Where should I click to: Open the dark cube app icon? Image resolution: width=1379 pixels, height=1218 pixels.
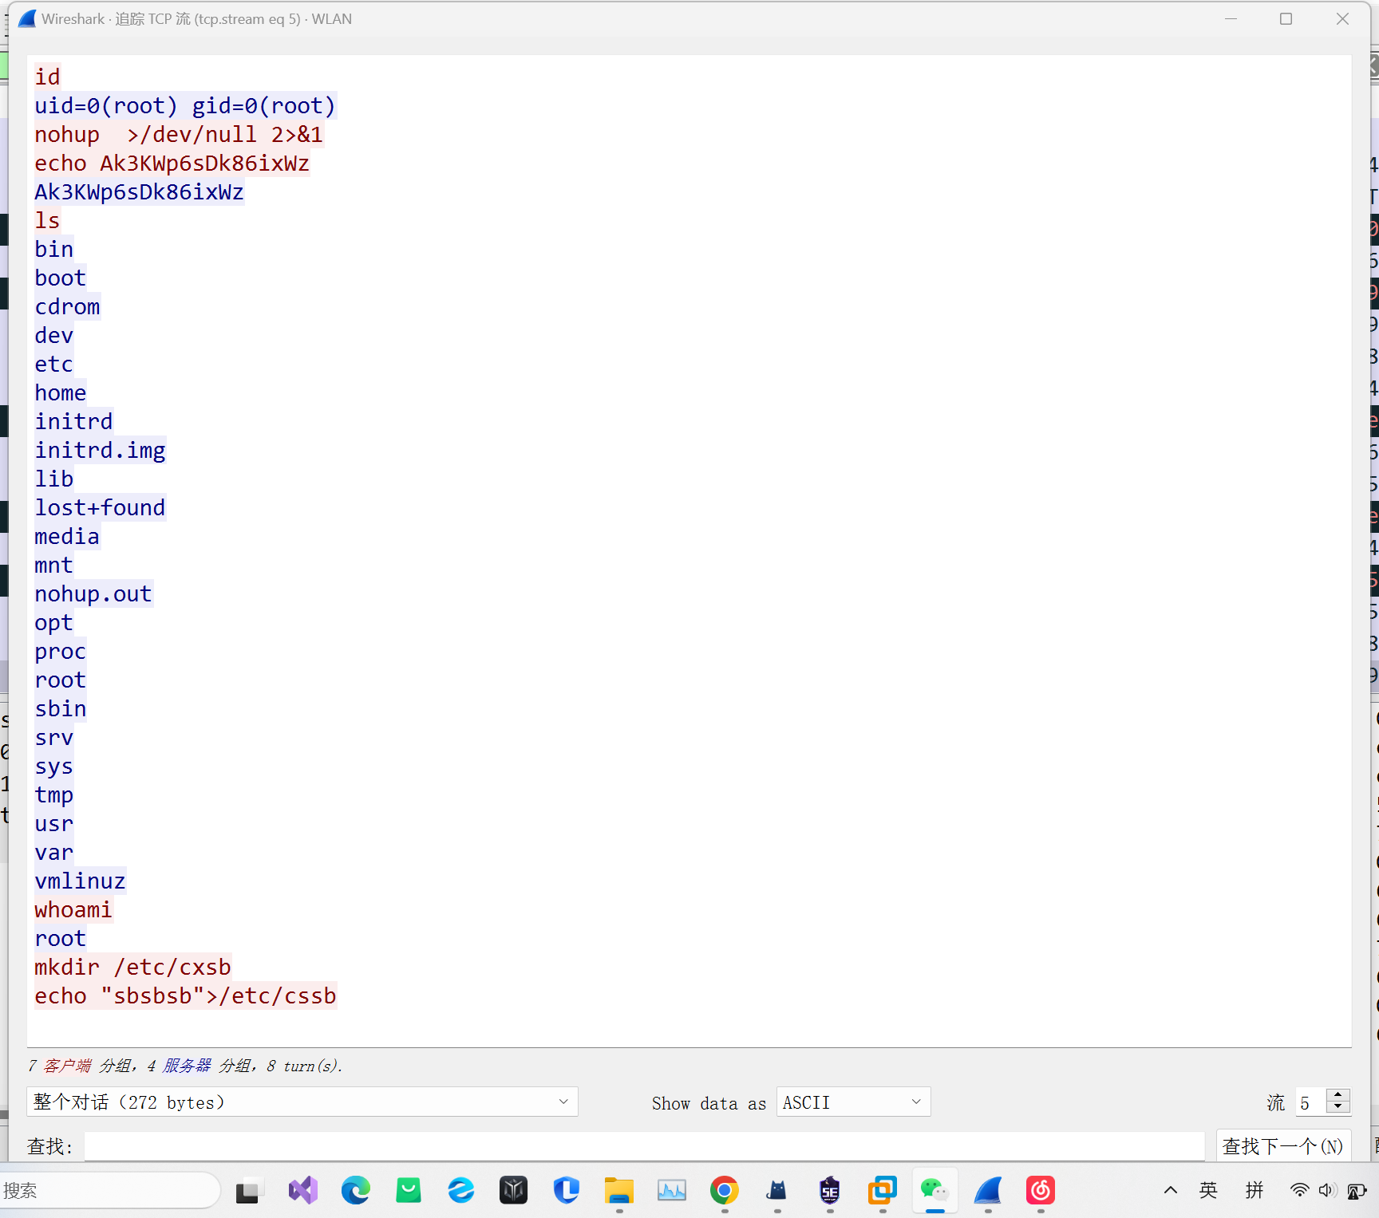point(514,1191)
